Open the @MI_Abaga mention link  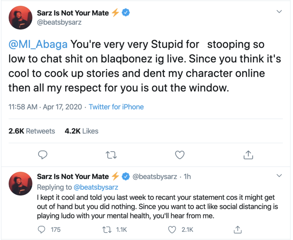[x=38, y=44]
